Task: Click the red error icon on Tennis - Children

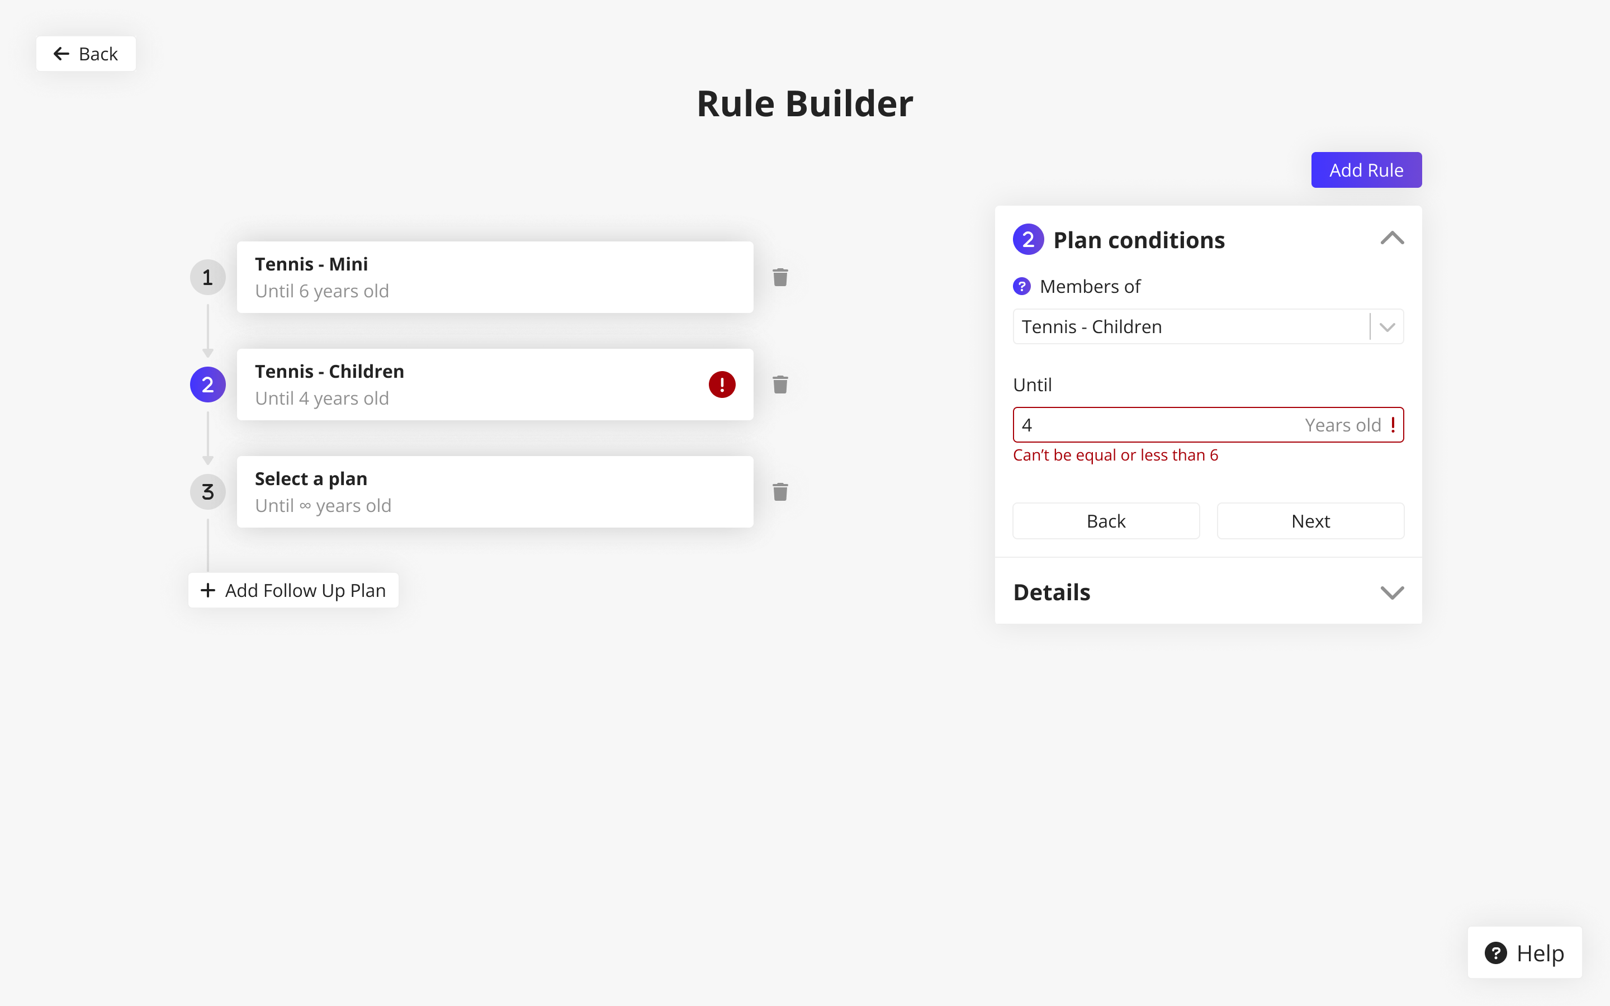Action: coord(722,385)
